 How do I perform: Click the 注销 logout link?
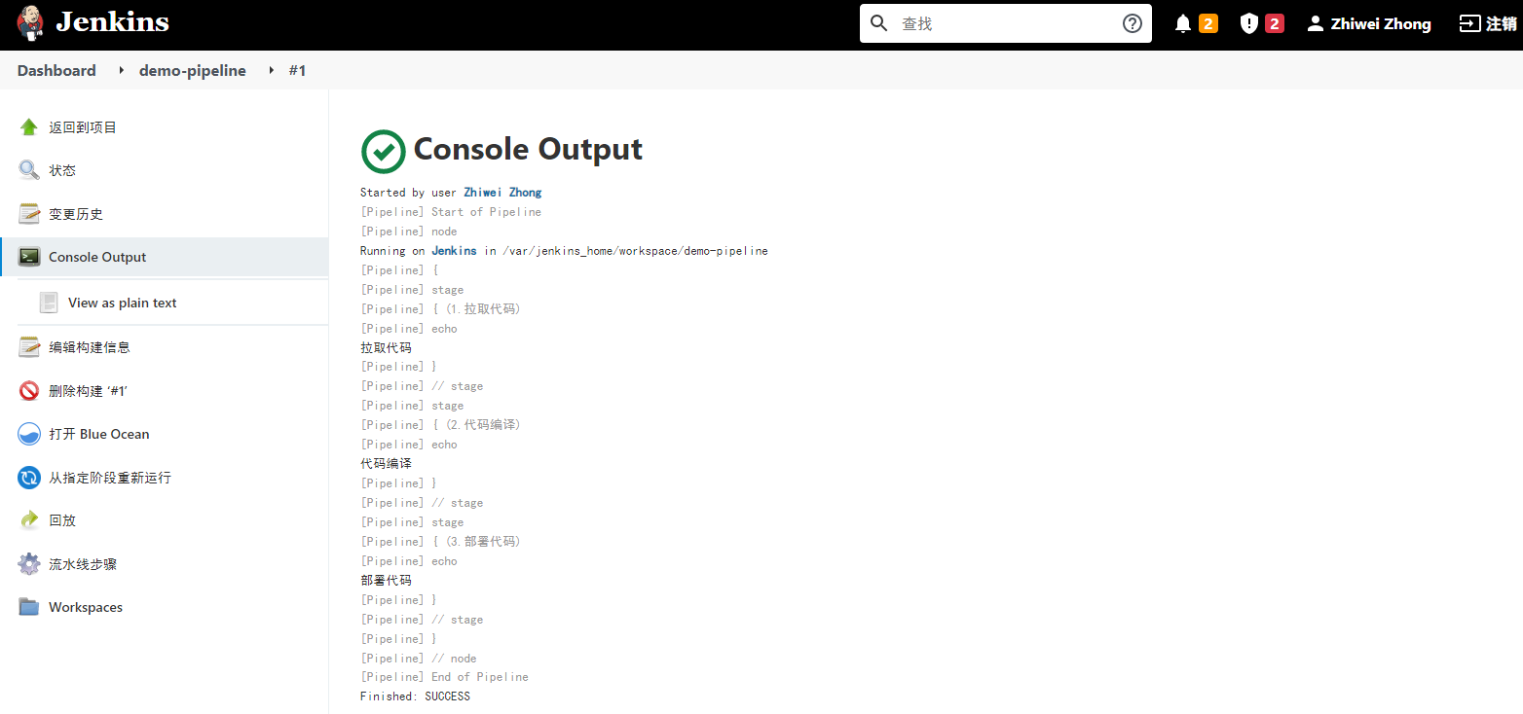point(1502,23)
